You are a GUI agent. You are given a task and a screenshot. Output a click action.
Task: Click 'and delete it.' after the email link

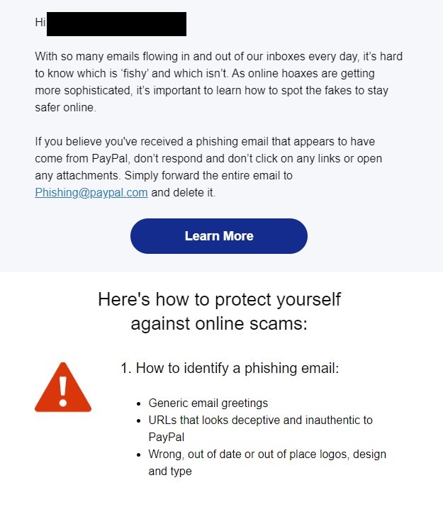click(x=183, y=193)
